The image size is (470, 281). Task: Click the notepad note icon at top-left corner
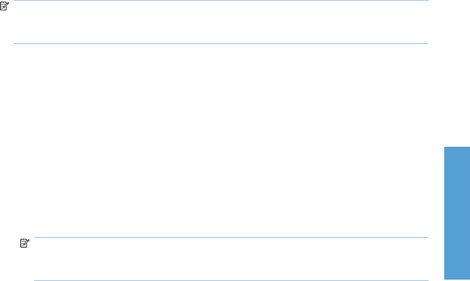click(x=4, y=6)
